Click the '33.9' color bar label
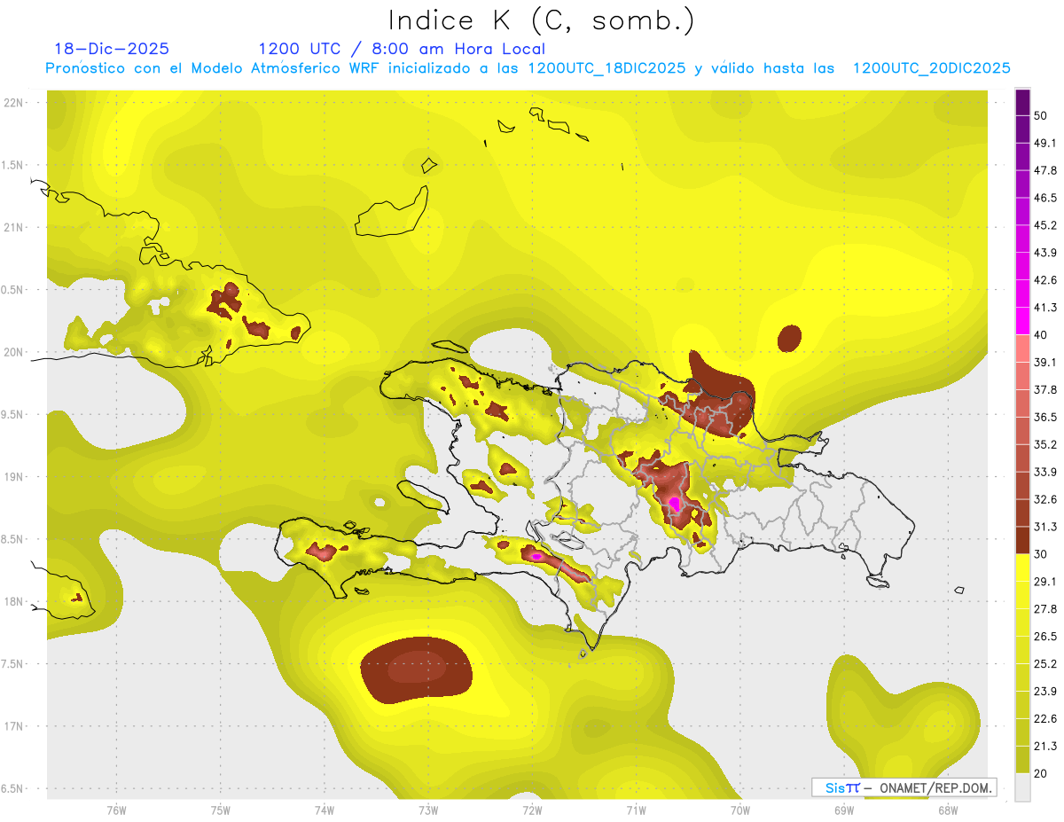The height and width of the screenshot is (822, 1064). 1044,472
